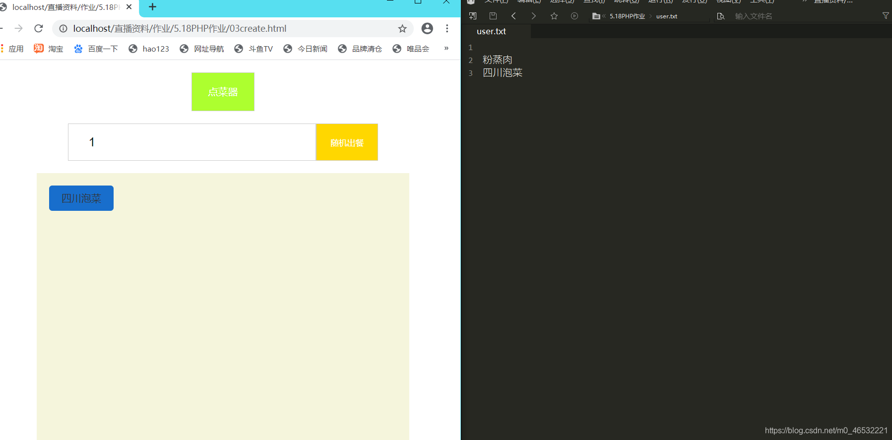This screenshot has height=440, width=892.
Task: Close the localhost browser tab
Action: 129,7
